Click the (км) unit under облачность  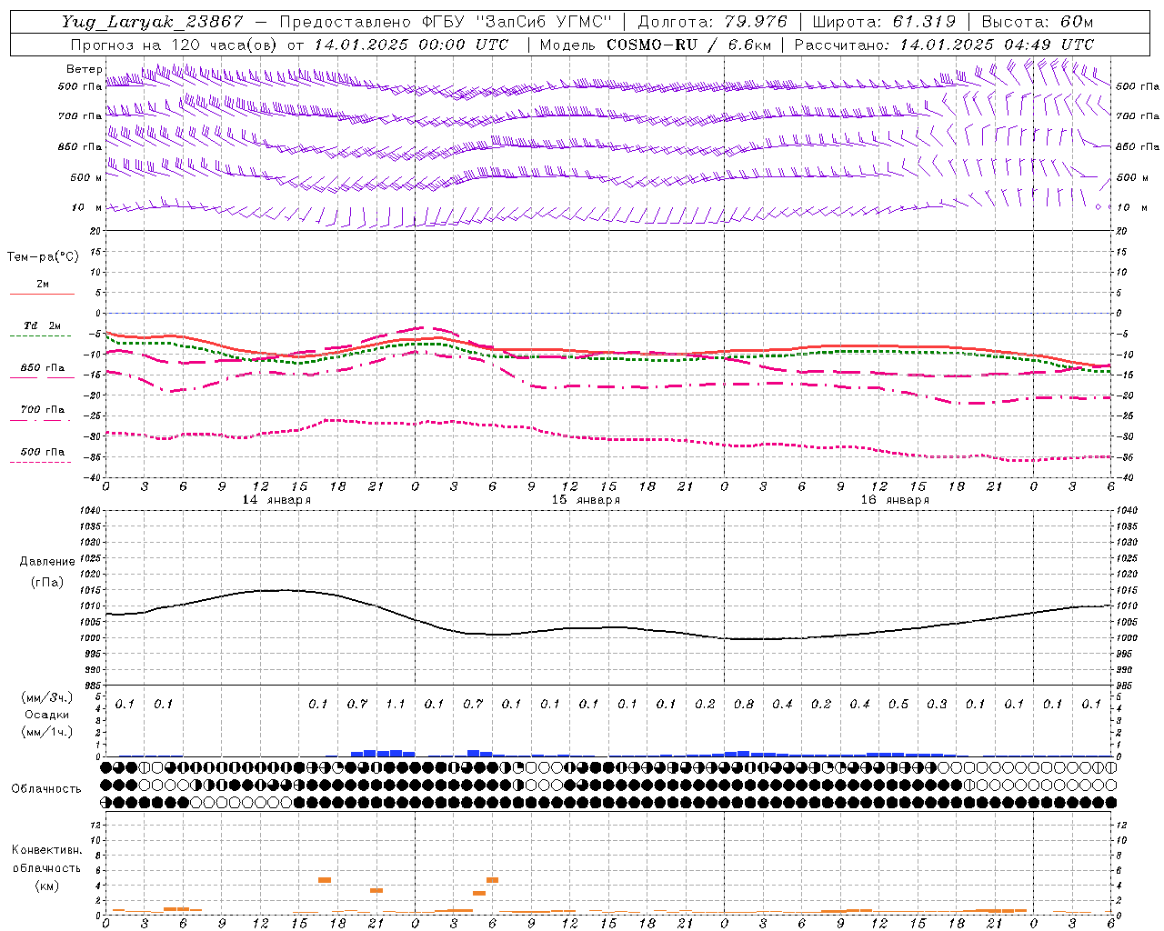pos(46,886)
